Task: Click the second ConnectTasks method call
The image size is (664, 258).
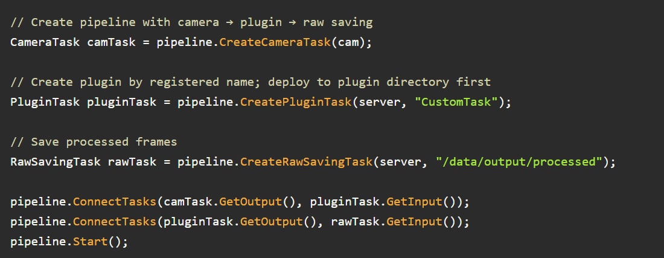Action: point(115,221)
